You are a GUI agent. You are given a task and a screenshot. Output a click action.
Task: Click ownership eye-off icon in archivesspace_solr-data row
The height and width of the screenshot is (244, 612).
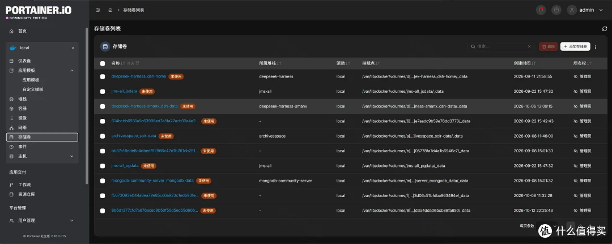[575, 136]
